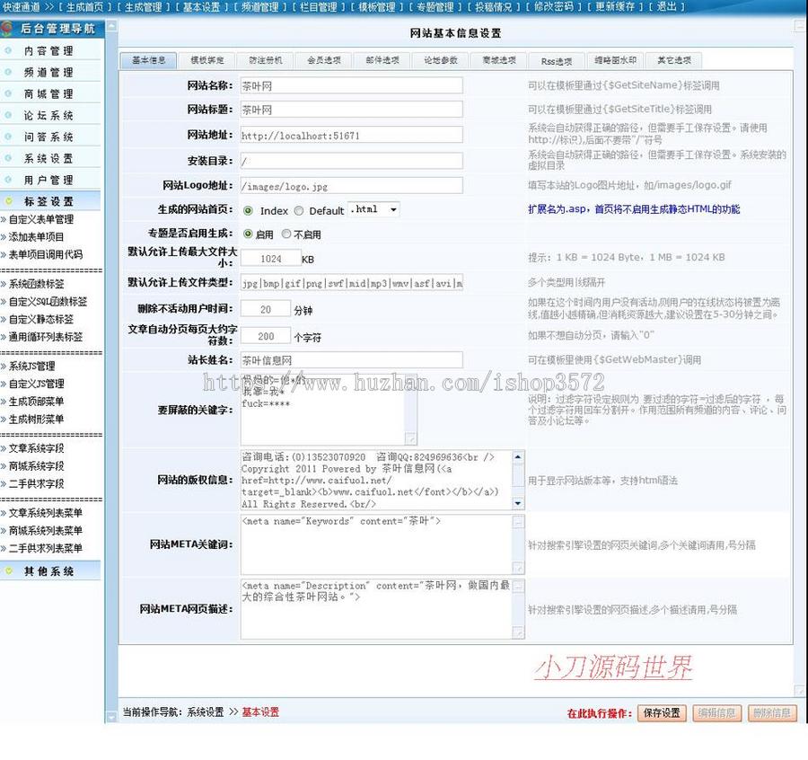This screenshot has height=760, width=808.
Task: Switch to the 邮件选项 tab
Action: [382, 61]
